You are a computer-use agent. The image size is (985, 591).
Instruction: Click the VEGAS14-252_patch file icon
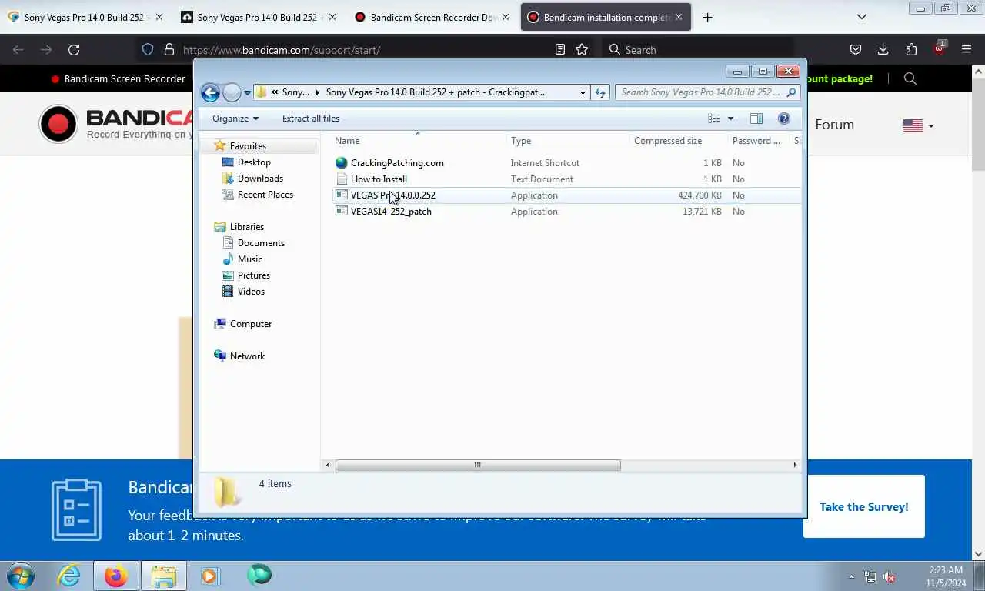click(x=342, y=212)
